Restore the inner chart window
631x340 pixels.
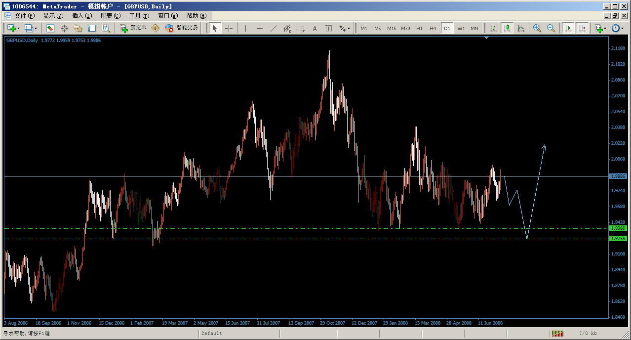click(614, 16)
